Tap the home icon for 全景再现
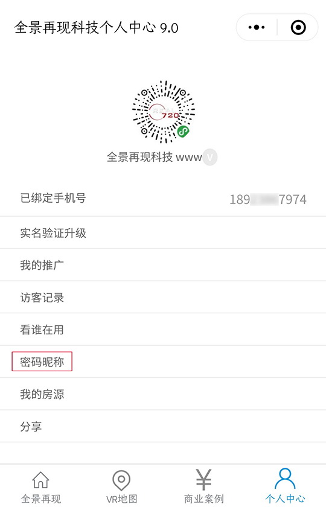The height and width of the screenshot is (510, 326). [40, 480]
